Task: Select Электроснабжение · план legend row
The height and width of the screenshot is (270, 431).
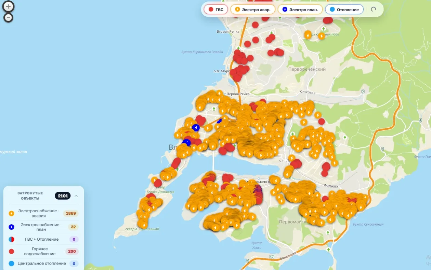Action: [43, 227]
